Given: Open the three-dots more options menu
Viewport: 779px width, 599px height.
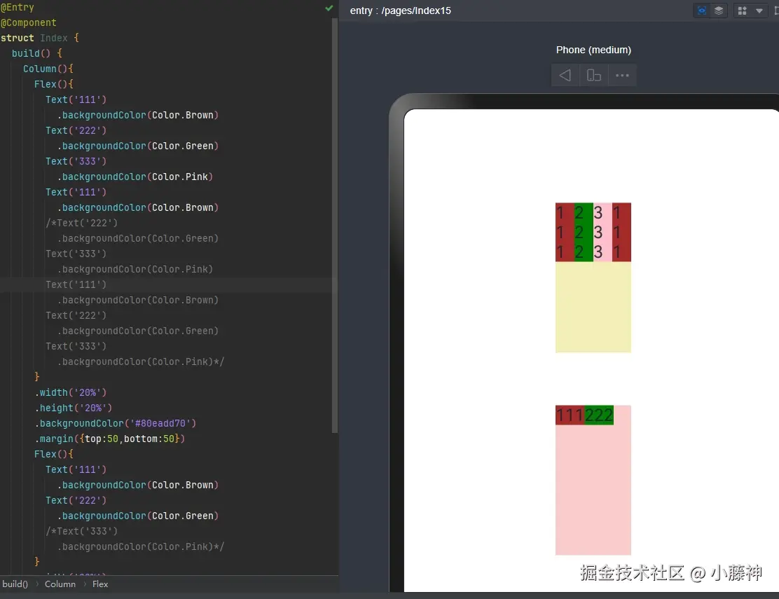Looking at the screenshot, I should pyautogui.click(x=622, y=76).
